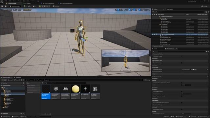Screen dimensions: 210x118
Task: Click Save All in Content Browser
Action: pos(17,80)
